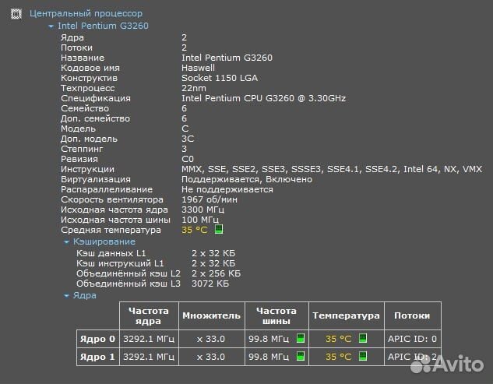Collapse the Ядра section arrow
Image resolution: width=493 pixels, height=384 pixels.
point(66,296)
